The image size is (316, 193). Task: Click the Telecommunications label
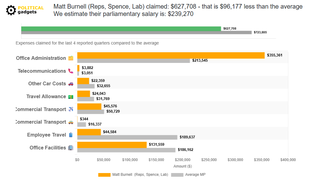(42, 71)
